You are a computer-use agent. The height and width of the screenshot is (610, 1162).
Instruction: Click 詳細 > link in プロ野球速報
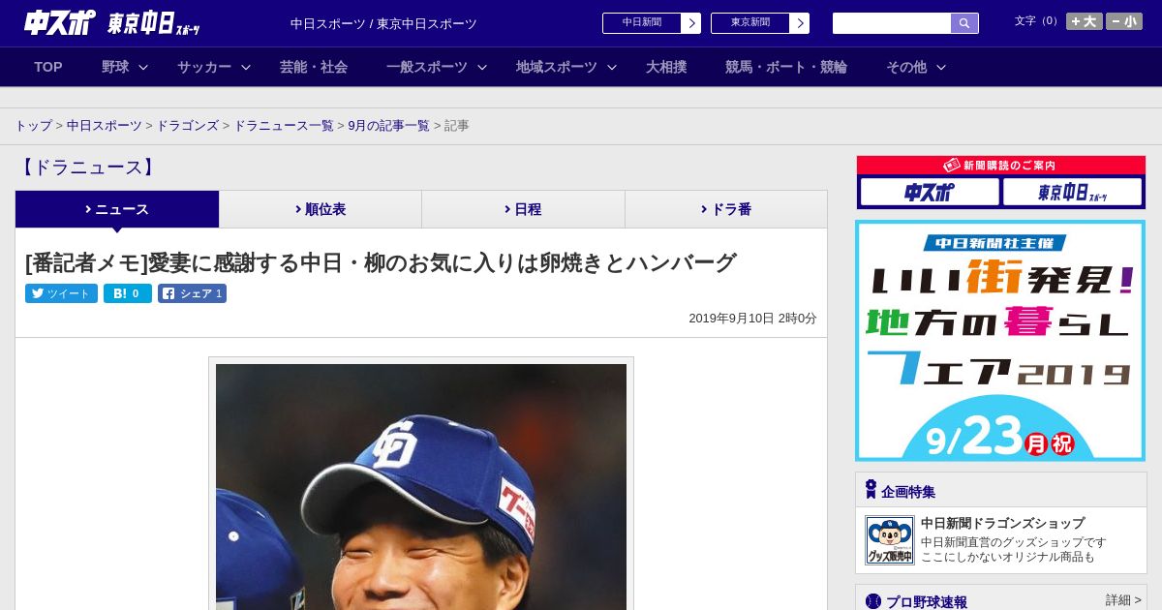1123,600
